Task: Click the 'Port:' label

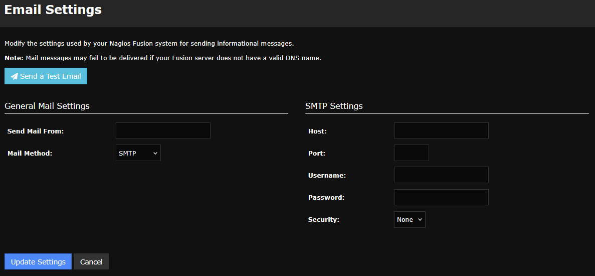Action: pyautogui.click(x=317, y=153)
